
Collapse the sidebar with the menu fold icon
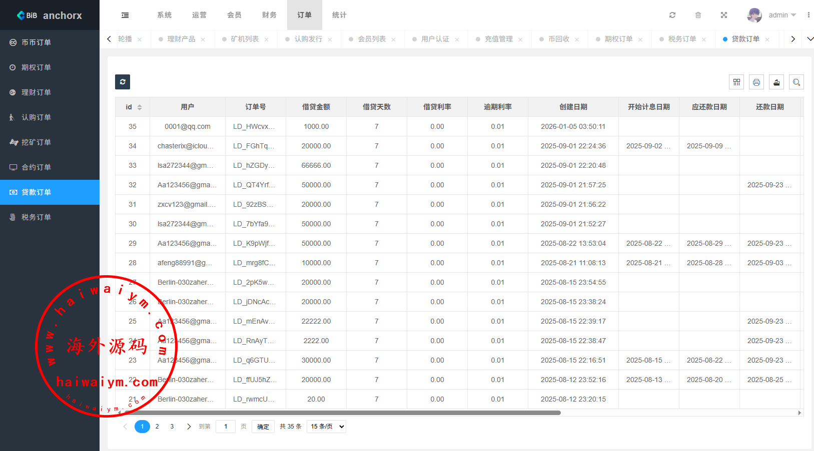125,15
